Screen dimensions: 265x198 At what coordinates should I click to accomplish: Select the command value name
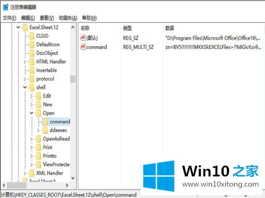96,47
